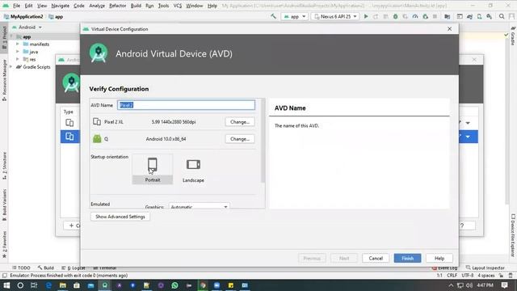This screenshot has width=517, height=291.
Task: Open File Explorer from taskbar
Action: [63, 285]
